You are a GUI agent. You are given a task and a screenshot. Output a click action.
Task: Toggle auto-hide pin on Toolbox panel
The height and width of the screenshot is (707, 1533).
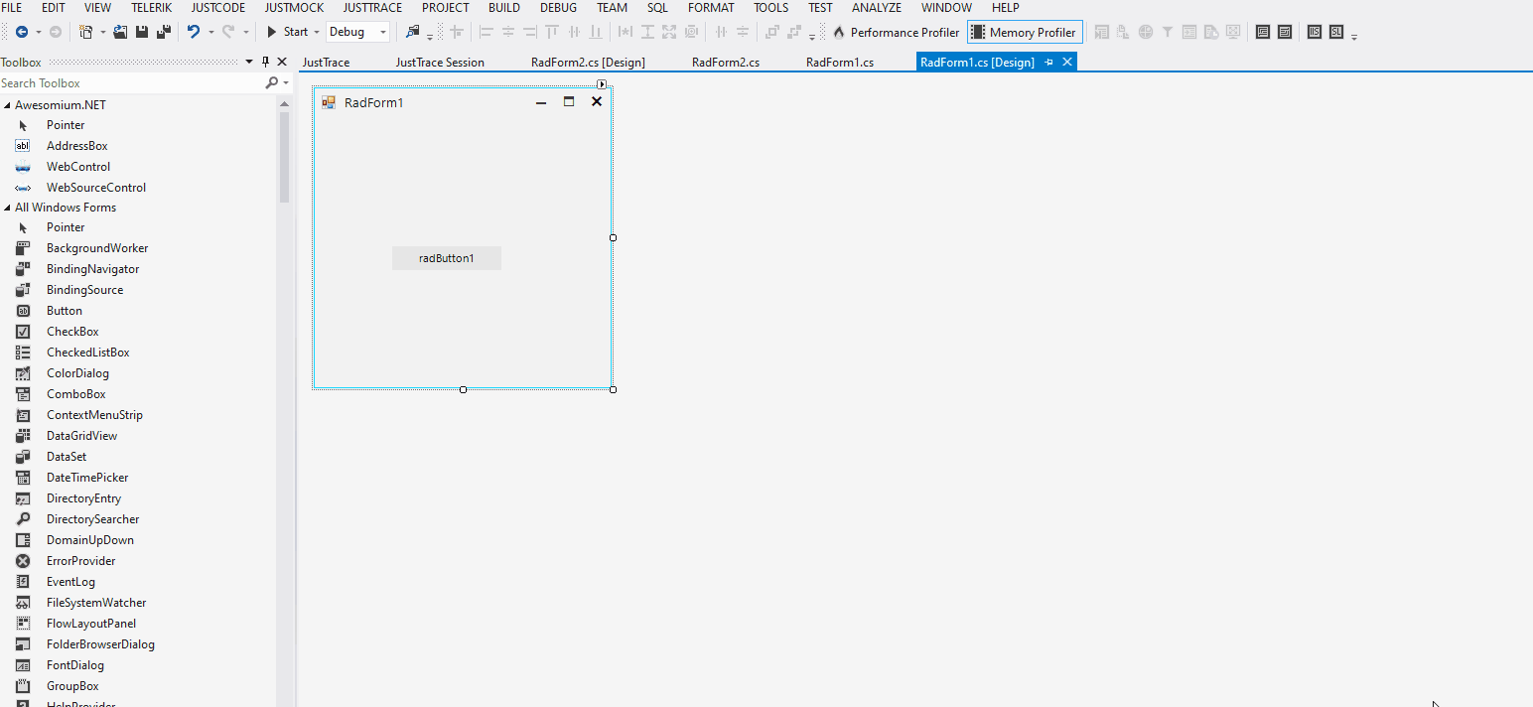pyautogui.click(x=265, y=62)
